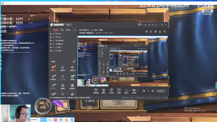
Task: Click the lock icon on danmu overlay
Action: 31,16
